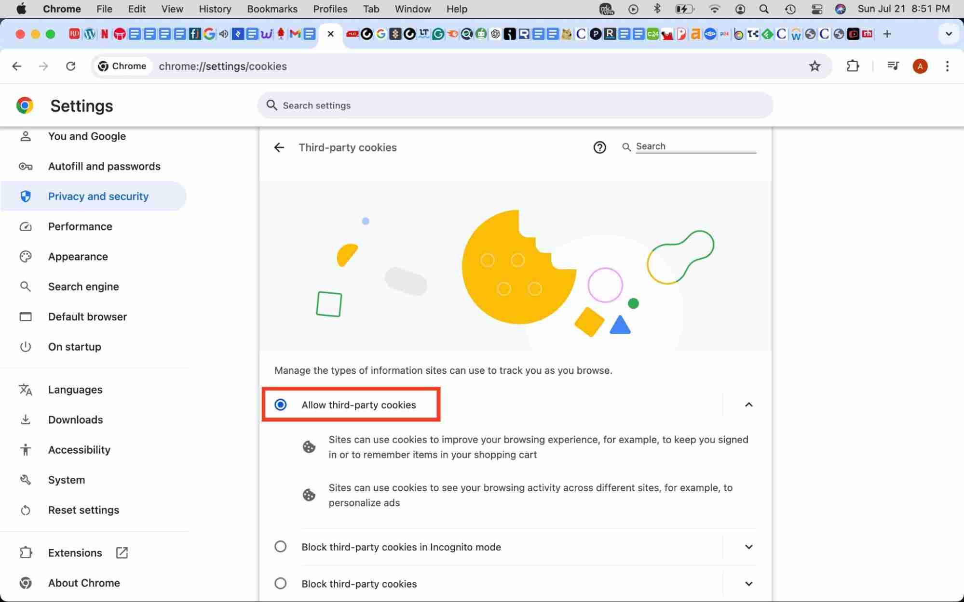Click the Performance speedometer icon
The height and width of the screenshot is (602, 964).
(x=26, y=226)
